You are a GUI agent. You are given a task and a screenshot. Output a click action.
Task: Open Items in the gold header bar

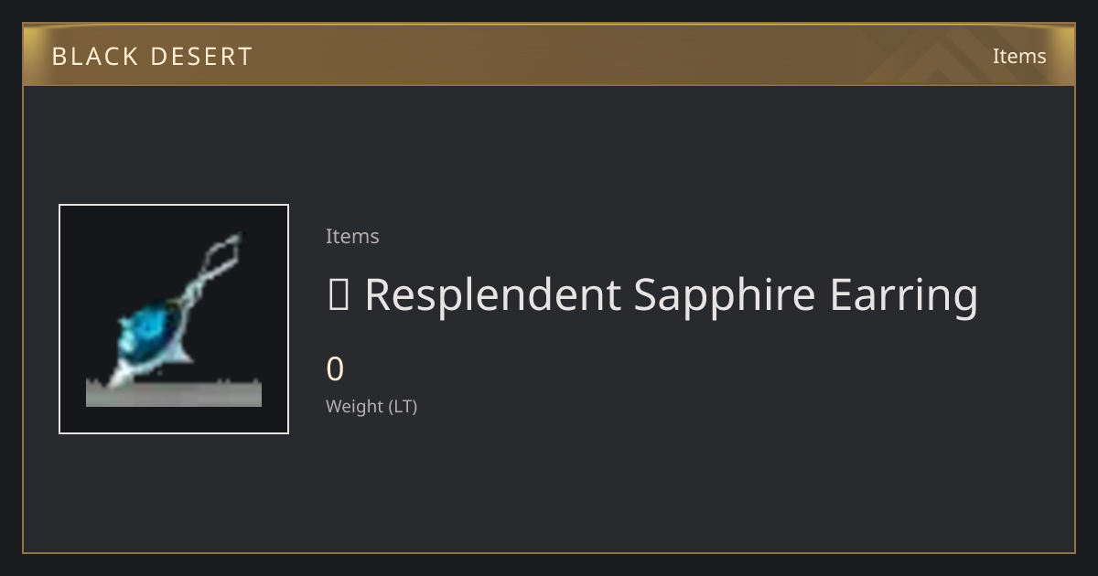click(1019, 56)
